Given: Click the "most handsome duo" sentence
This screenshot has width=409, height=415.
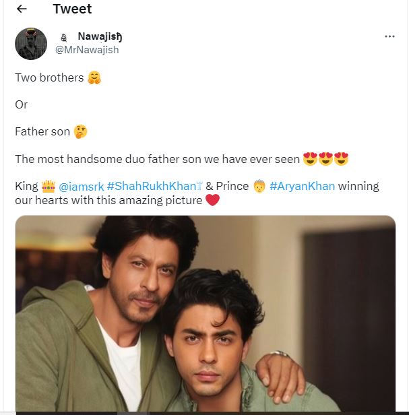Looking at the screenshot, I should [x=157, y=159].
